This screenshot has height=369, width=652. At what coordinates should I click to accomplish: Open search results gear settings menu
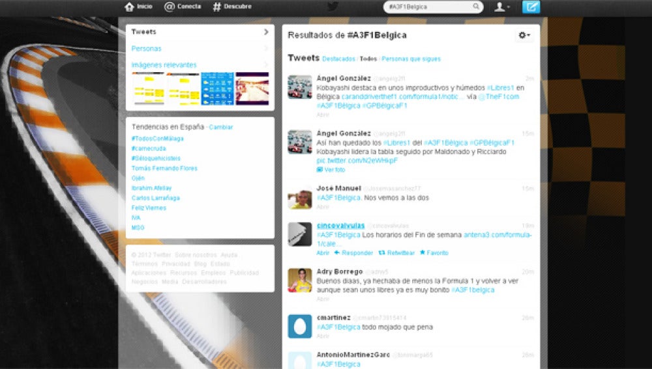[524, 35]
